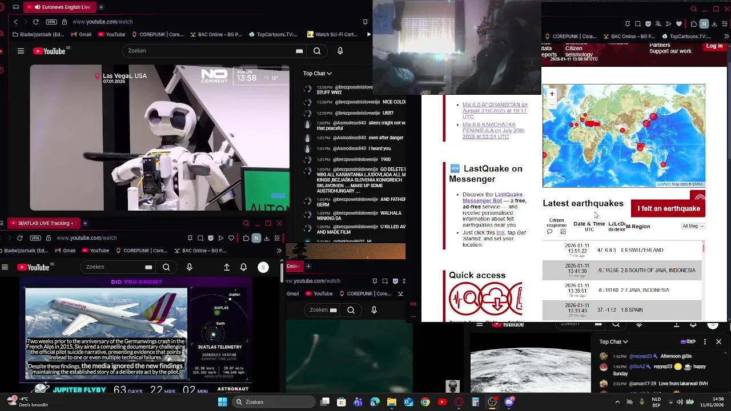Open Mw 6.0 AFGHANISTAN earthquake link
This screenshot has height=411, width=731.
click(x=495, y=111)
